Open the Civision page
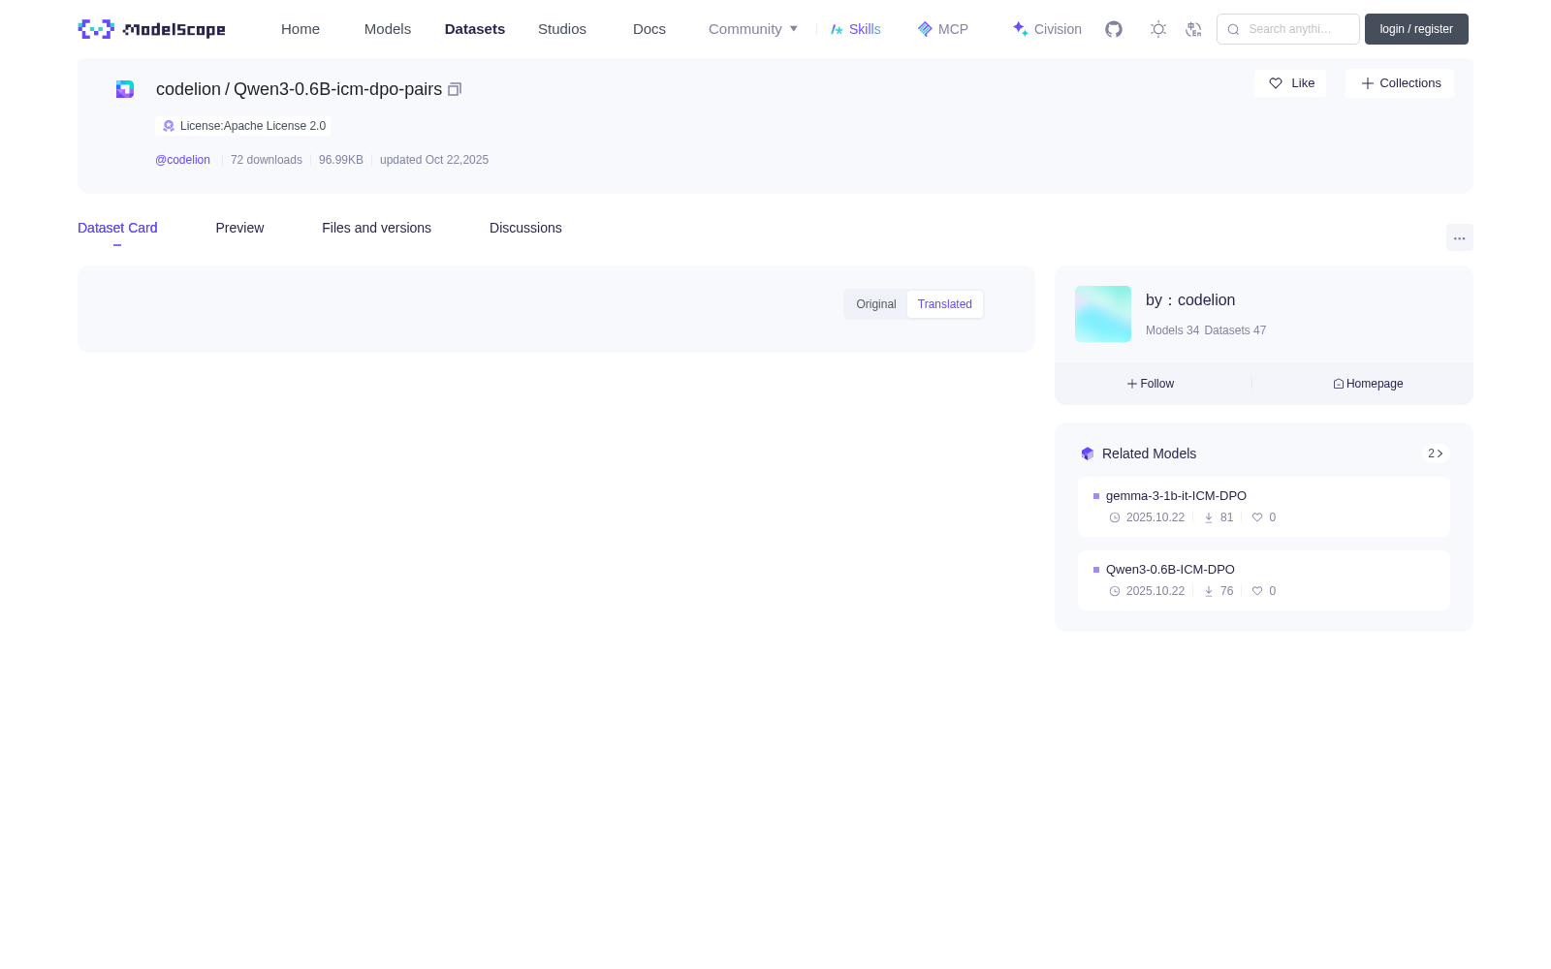The height and width of the screenshot is (969, 1551). (1047, 29)
